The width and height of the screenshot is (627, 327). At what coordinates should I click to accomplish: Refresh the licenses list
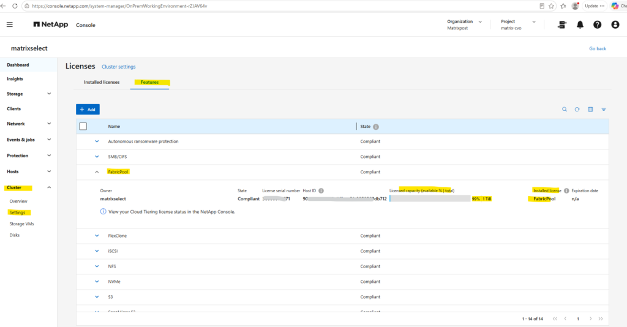tap(577, 109)
